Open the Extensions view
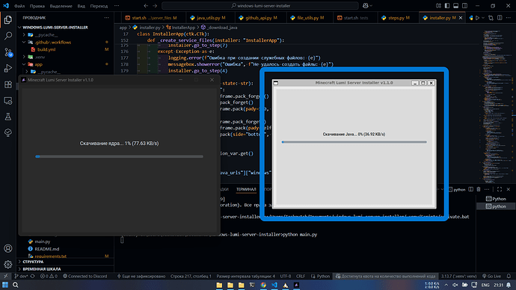 point(8,84)
